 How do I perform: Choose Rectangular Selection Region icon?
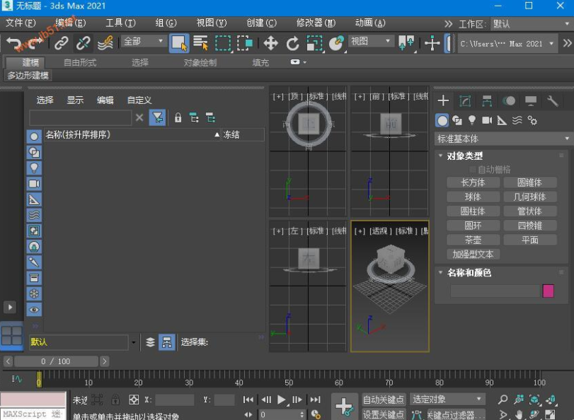tap(222, 43)
